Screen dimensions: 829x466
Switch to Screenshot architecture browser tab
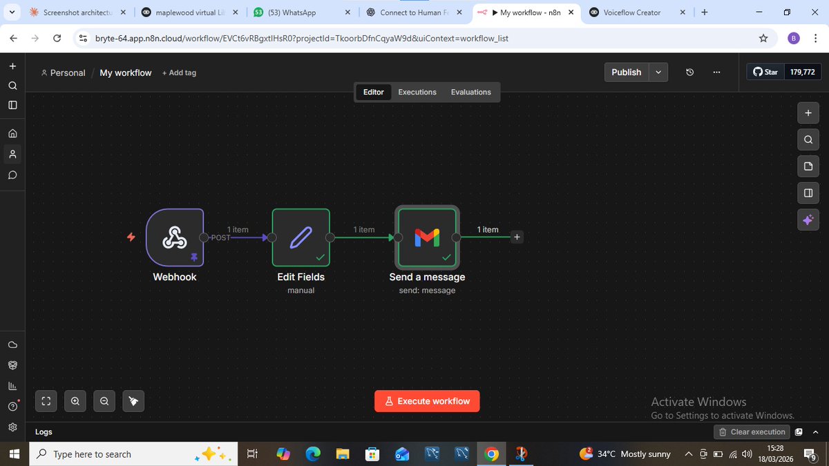(76, 12)
